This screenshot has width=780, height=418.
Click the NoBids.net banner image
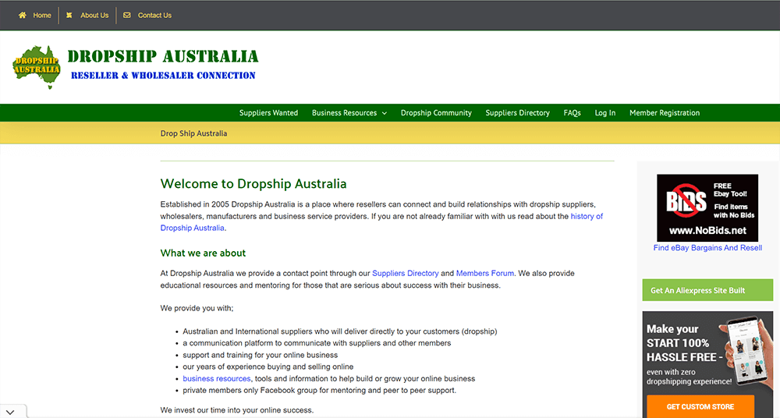tap(707, 208)
